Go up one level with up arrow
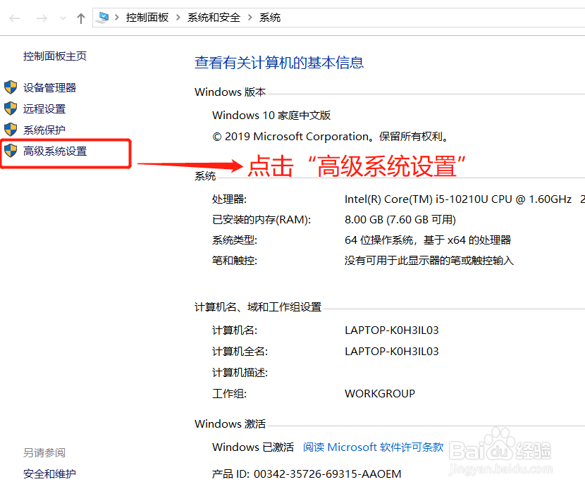 click(80, 18)
